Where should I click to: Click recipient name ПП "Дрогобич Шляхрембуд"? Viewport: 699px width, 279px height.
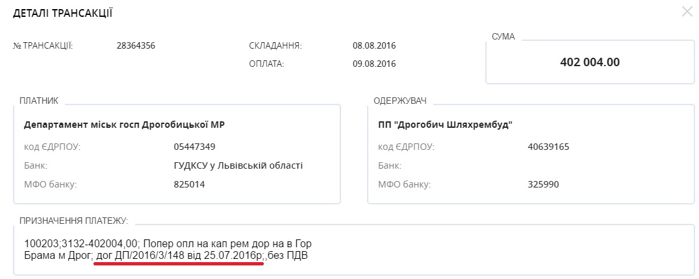pos(445,125)
